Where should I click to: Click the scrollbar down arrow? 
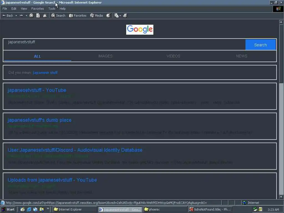[281, 197]
